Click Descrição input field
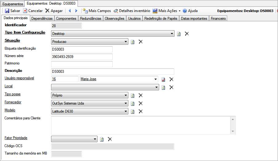The height and width of the screenshot is (161, 278). click(x=113, y=72)
